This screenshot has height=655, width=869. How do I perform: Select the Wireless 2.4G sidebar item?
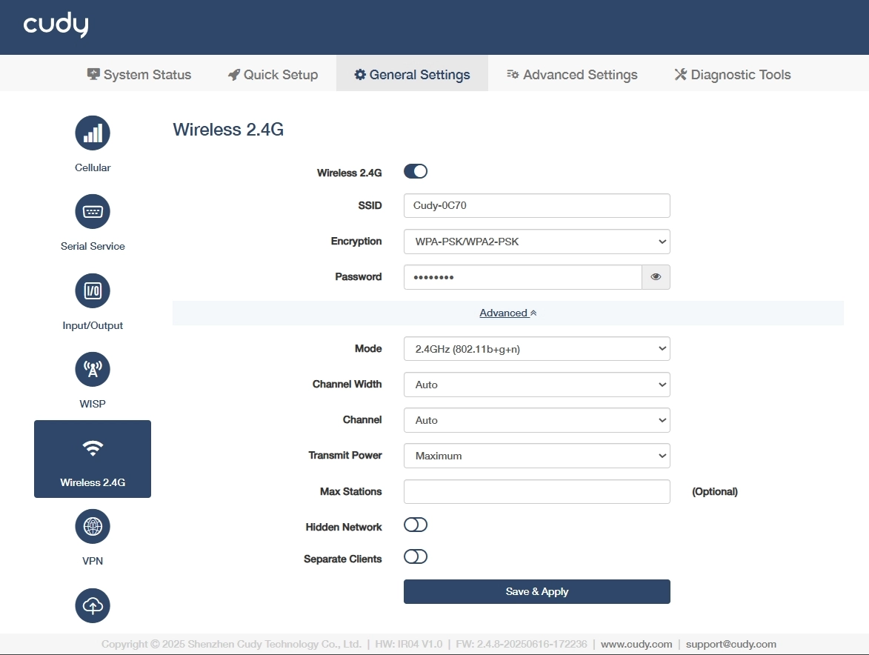tap(93, 459)
